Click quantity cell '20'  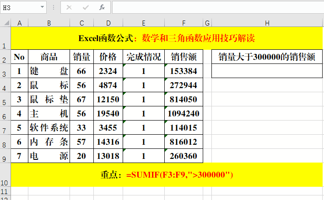[x=82, y=156]
